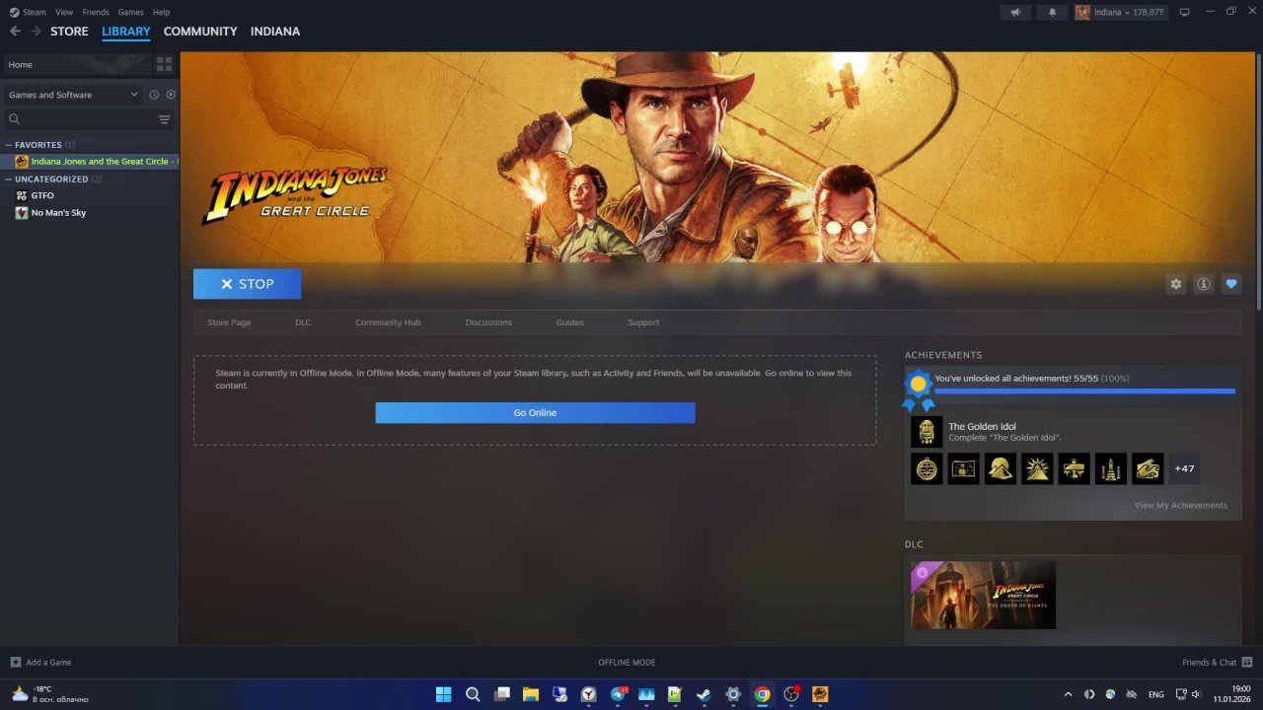Click the achievements progress bar
1263x710 pixels.
coord(1084,391)
